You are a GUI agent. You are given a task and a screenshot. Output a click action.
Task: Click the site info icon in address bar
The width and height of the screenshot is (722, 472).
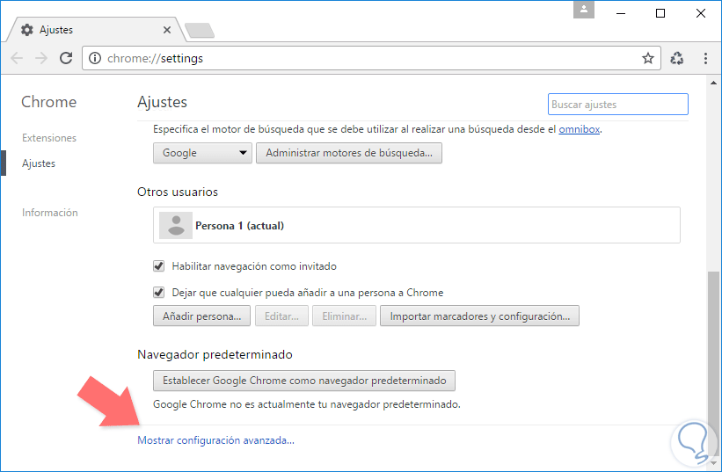coord(95,58)
